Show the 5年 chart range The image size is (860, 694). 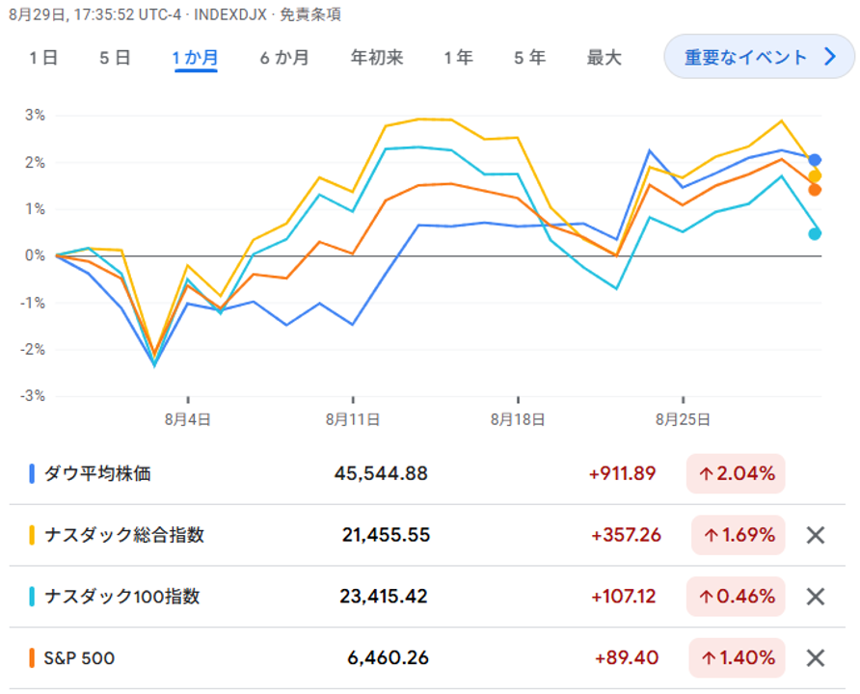530,58
